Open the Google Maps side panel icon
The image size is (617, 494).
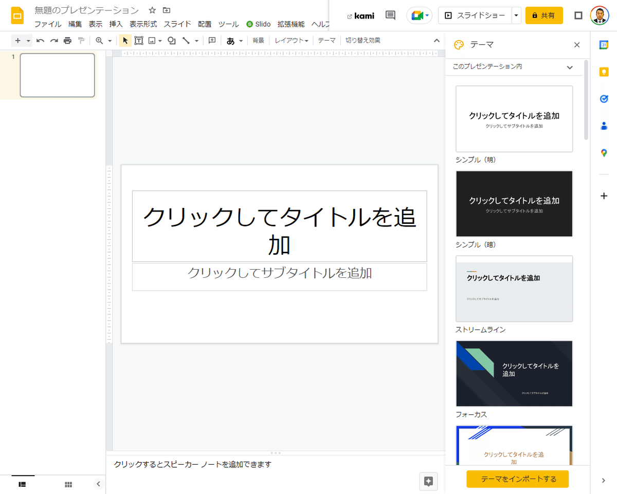[604, 153]
